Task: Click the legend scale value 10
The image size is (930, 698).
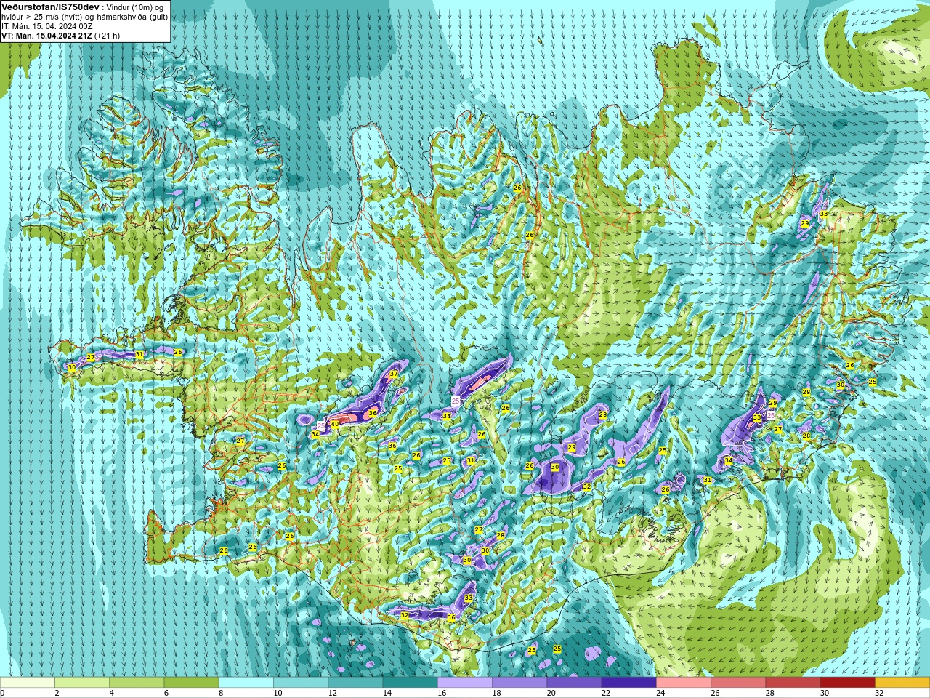Action: tap(278, 693)
